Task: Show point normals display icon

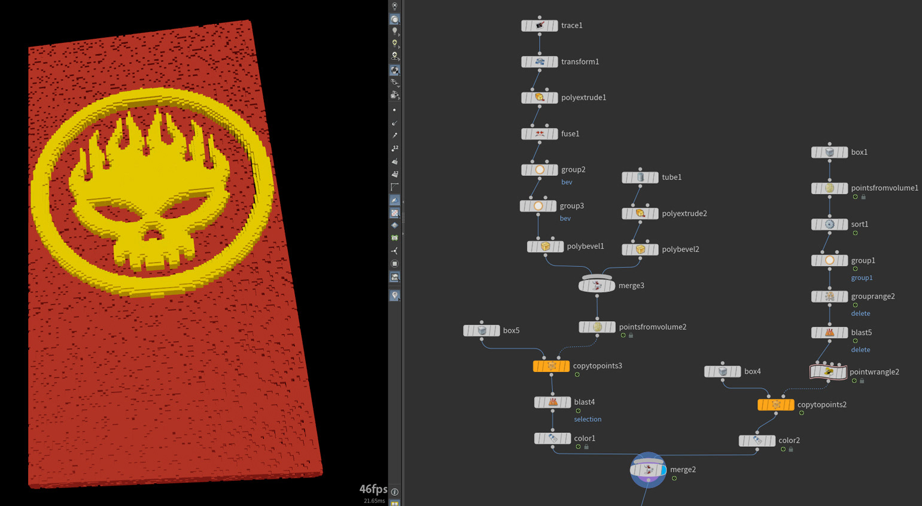Action: pyautogui.click(x=395, y=123)
